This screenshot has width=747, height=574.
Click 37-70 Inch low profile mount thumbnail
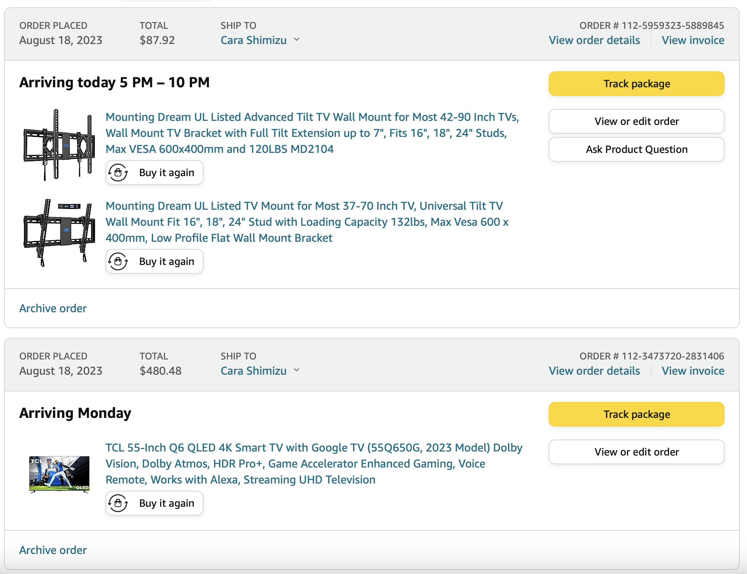point(59,233)
